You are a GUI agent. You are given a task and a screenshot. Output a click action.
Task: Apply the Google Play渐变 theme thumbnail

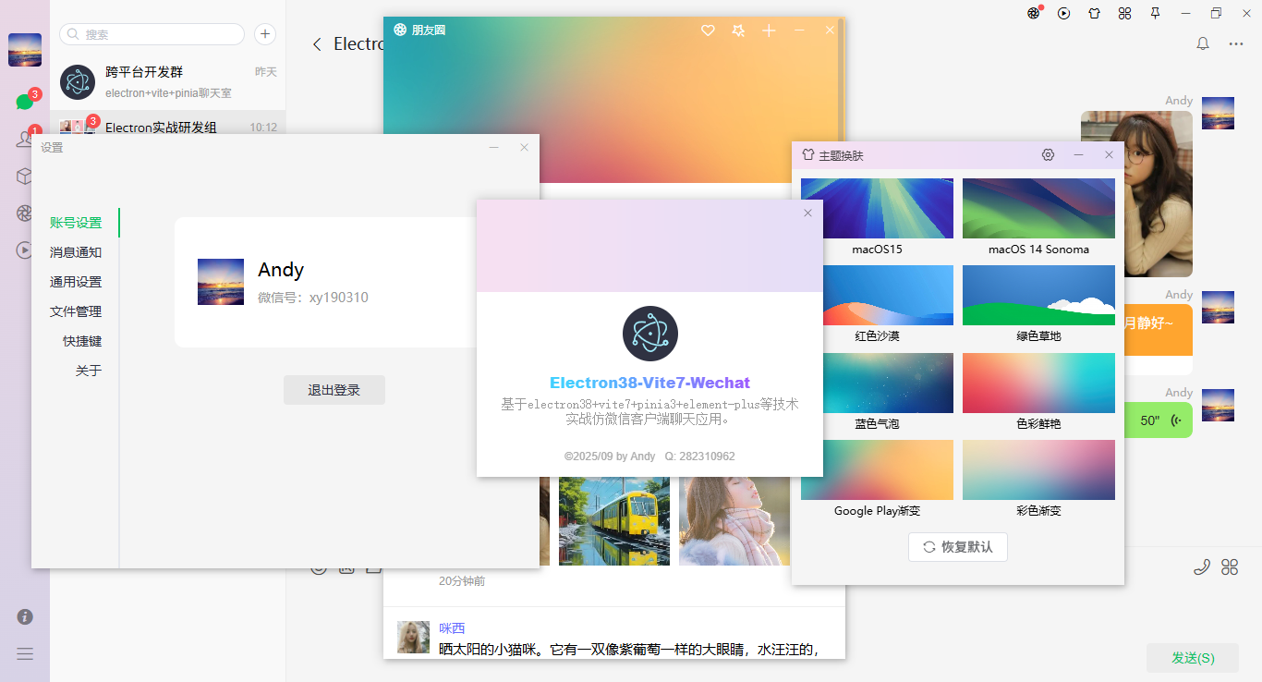(877, 469)
